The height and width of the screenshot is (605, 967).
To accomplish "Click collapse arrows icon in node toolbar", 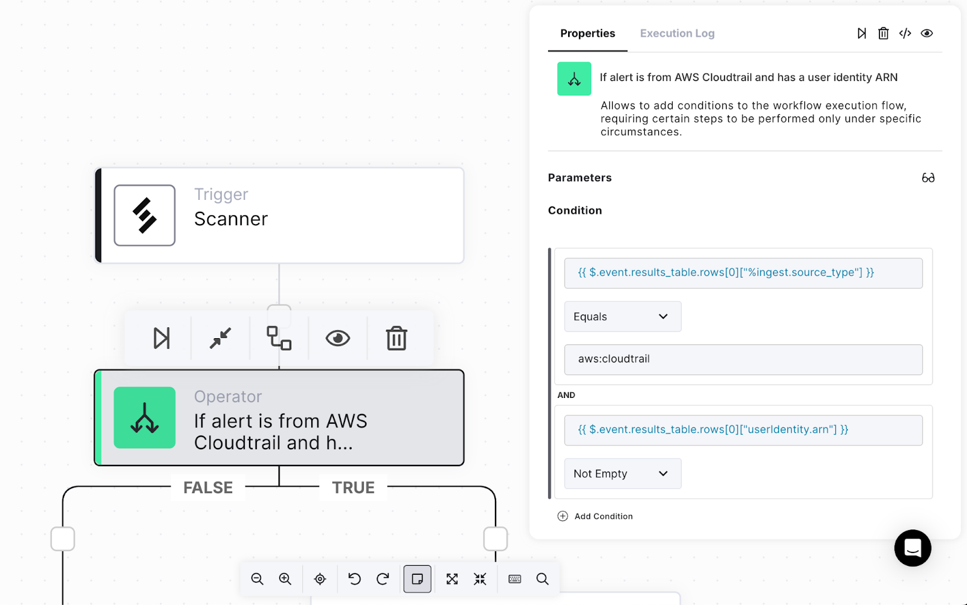I will coord(220,338).
